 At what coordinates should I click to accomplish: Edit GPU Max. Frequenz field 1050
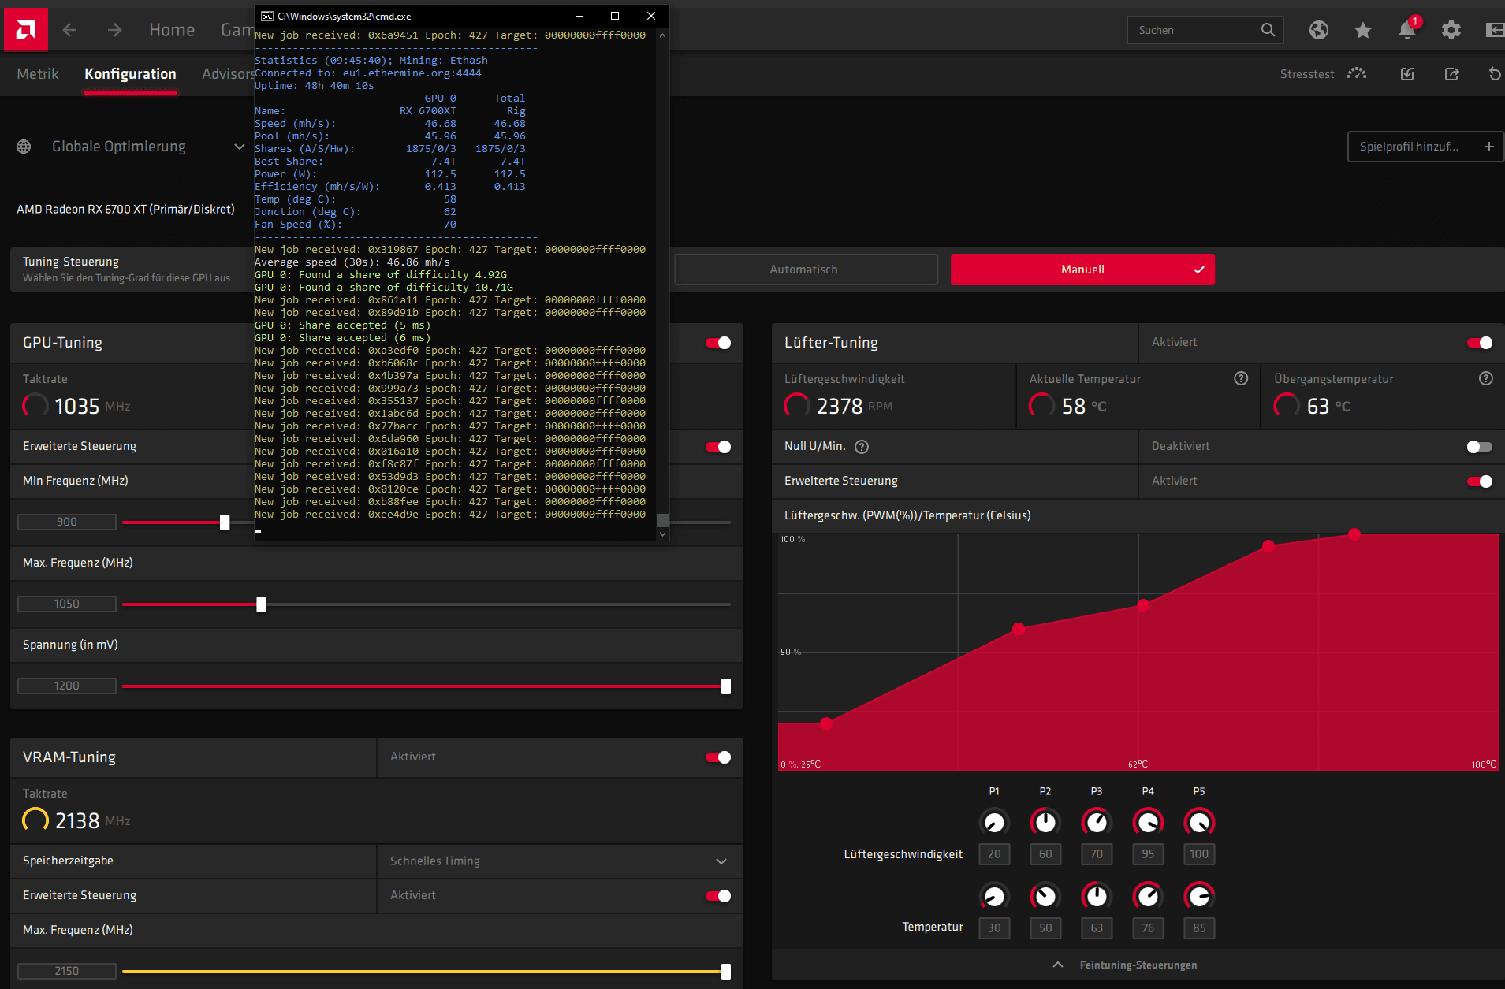pyautogui.click(x=67, y=604)
